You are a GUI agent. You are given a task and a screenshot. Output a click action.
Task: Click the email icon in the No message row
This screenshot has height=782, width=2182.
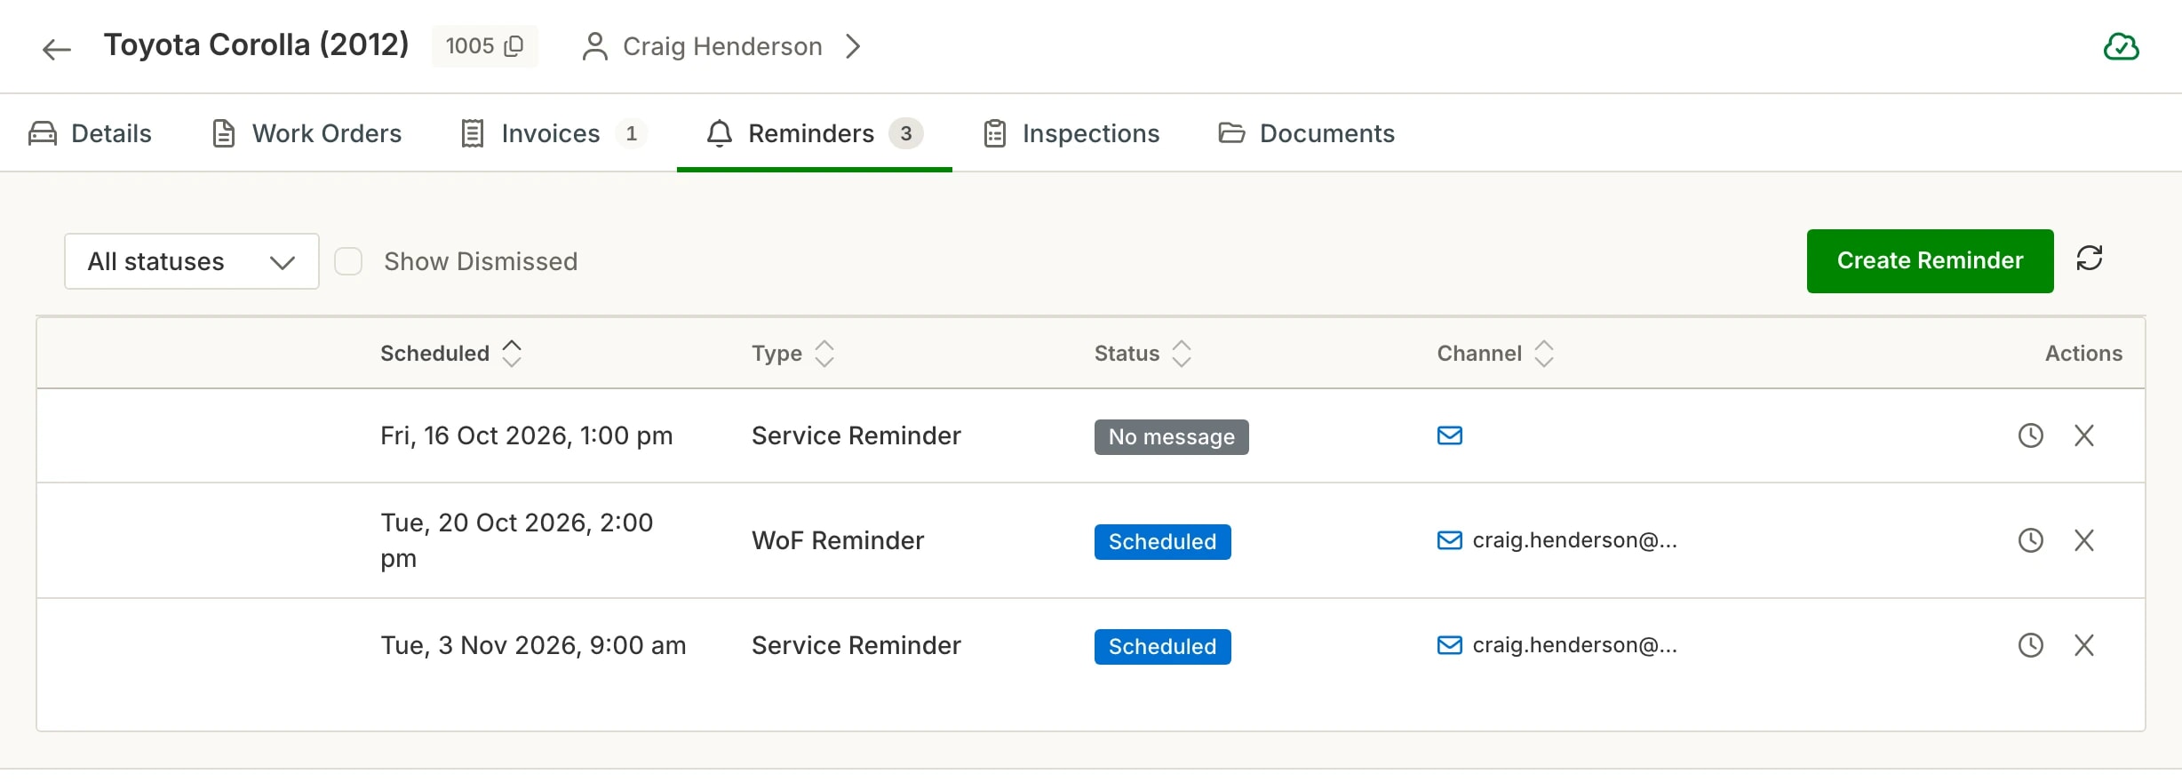1449,435
